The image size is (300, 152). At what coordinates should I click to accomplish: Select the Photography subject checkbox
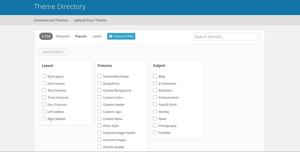click(x=155, y=125)
